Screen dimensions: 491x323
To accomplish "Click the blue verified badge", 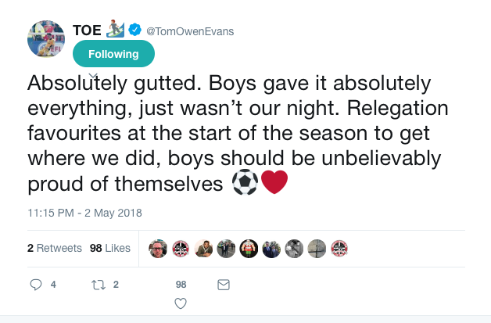I will 135,31.
